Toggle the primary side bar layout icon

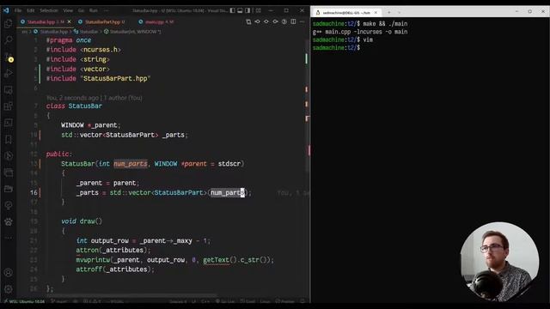[x=232, y=10]
